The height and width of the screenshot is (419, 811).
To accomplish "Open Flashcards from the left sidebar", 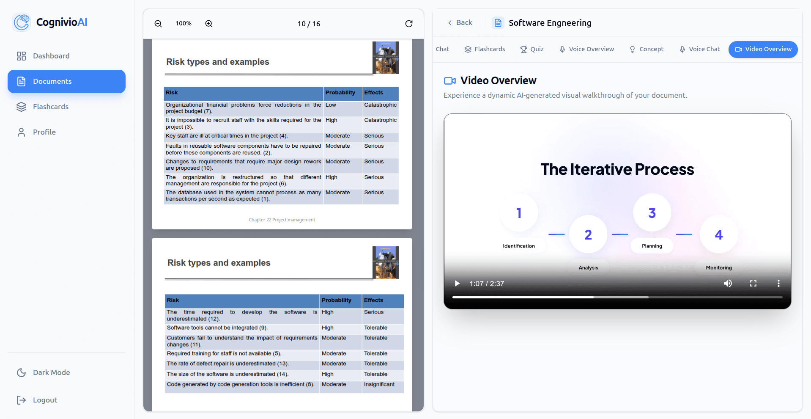I will [x=51, y=107].
